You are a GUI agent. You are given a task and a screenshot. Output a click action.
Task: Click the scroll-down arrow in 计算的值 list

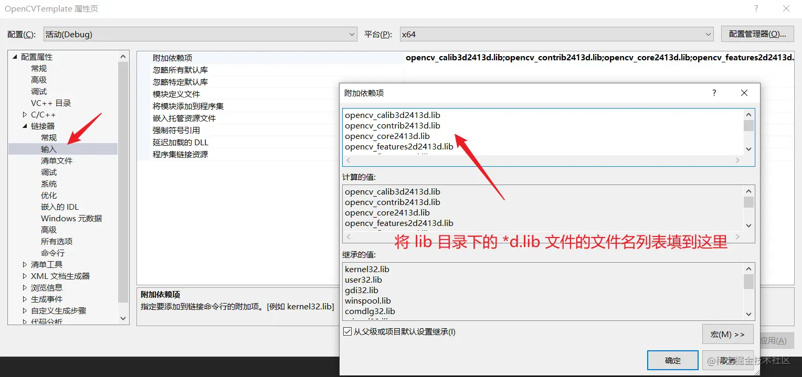tap(749, 225)
